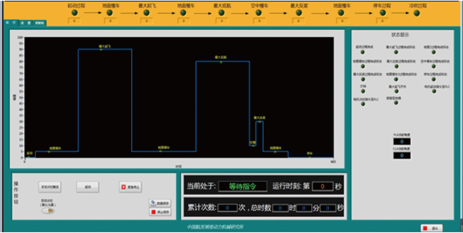Click the 起动过程完成 status LED
Viewport: 463px width, 233px height.
click(x=363, y=52)
